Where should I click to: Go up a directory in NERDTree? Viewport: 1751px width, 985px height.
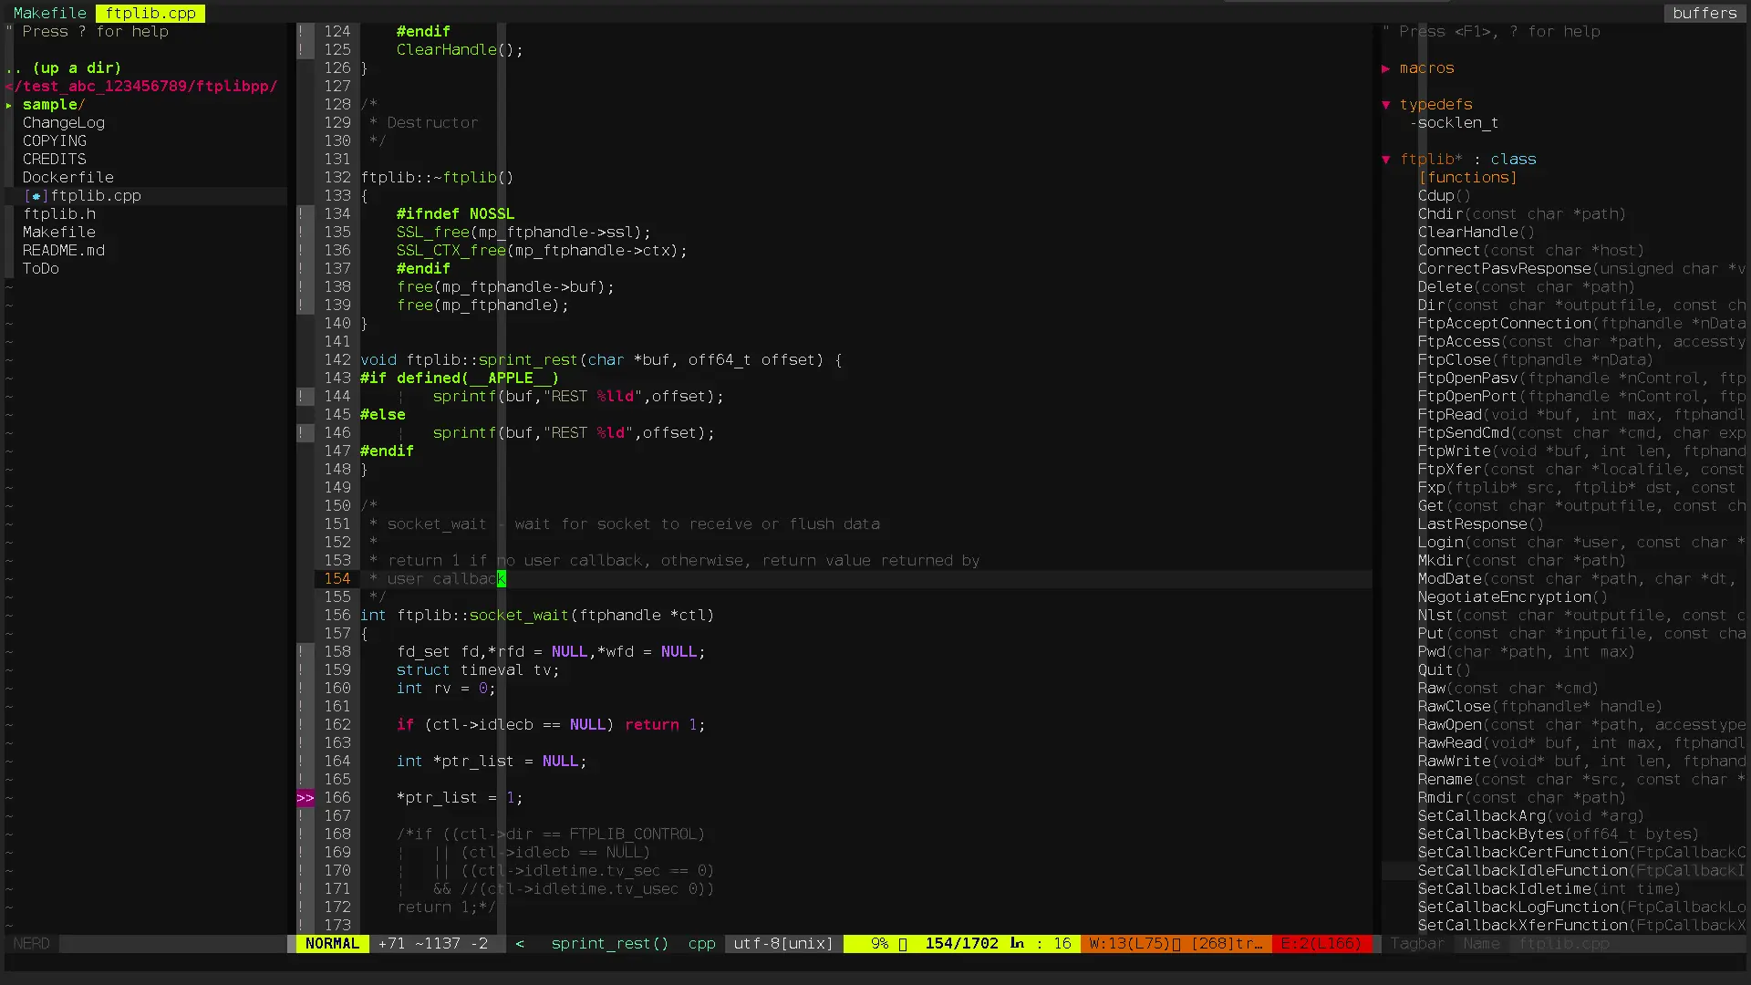click(x=64, y=68)
